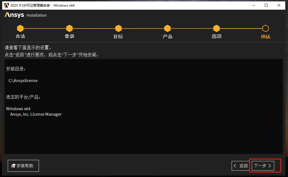The image size is (288, 177).
Task: Click the 请查看下面显示的设置 instruction text
Action: point(28,48)
